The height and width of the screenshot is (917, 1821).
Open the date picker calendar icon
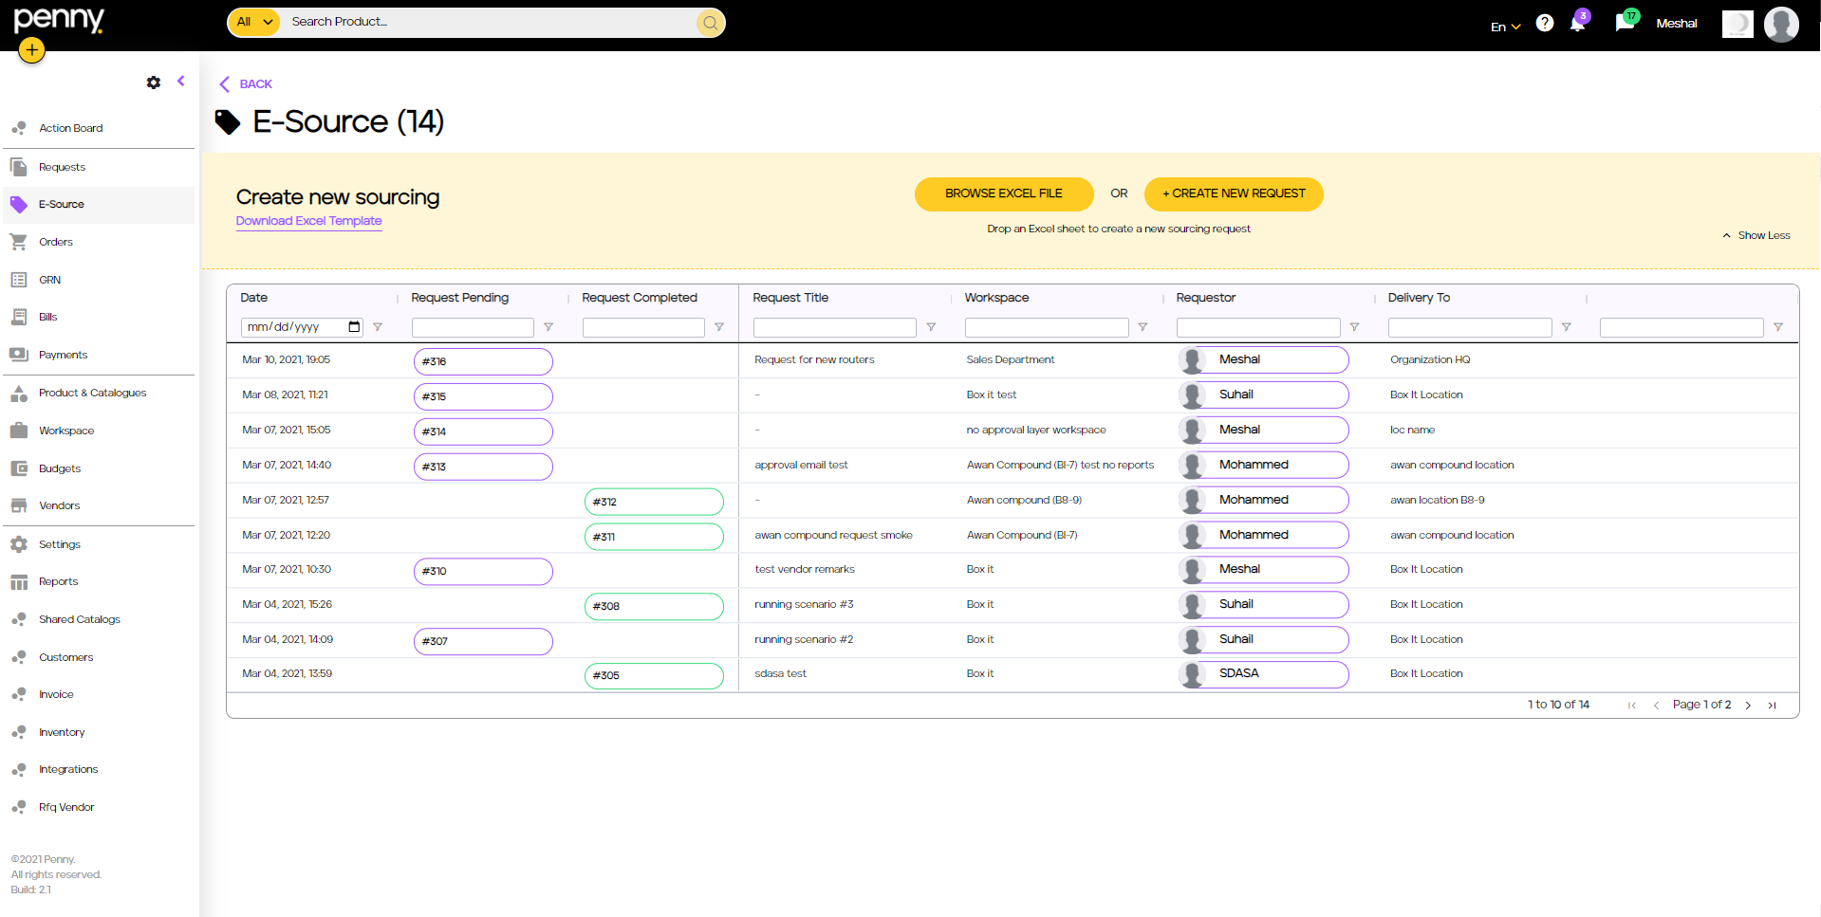click(354, 327)
